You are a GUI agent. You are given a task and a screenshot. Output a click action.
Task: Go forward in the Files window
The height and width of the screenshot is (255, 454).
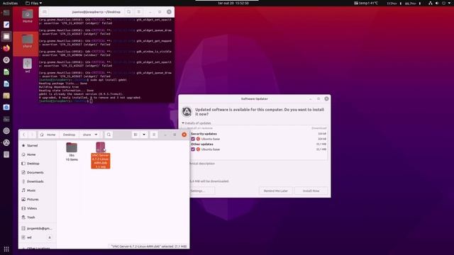click(x=32, y=135)
